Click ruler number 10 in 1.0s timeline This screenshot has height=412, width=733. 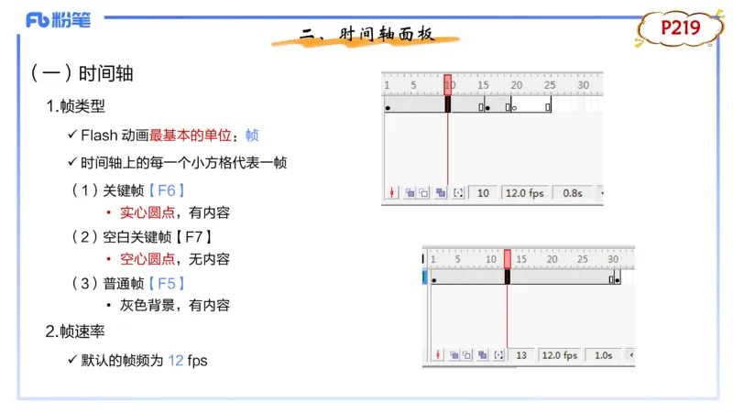click(491, 259)
